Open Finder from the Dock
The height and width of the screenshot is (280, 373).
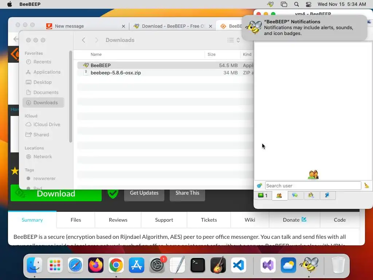point(35,265)
